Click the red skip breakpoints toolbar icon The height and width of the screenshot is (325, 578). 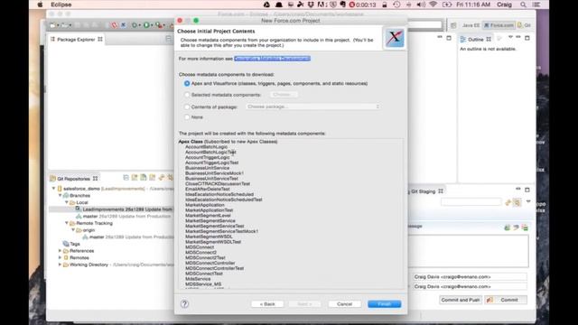tap(114, 25)
